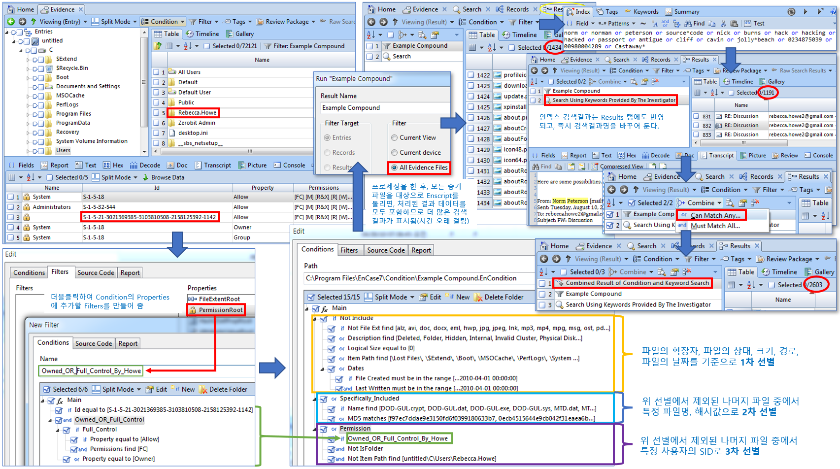Click the Result Name input field
The width and height of the screenshot is (840, 469).
pos(385,108)
